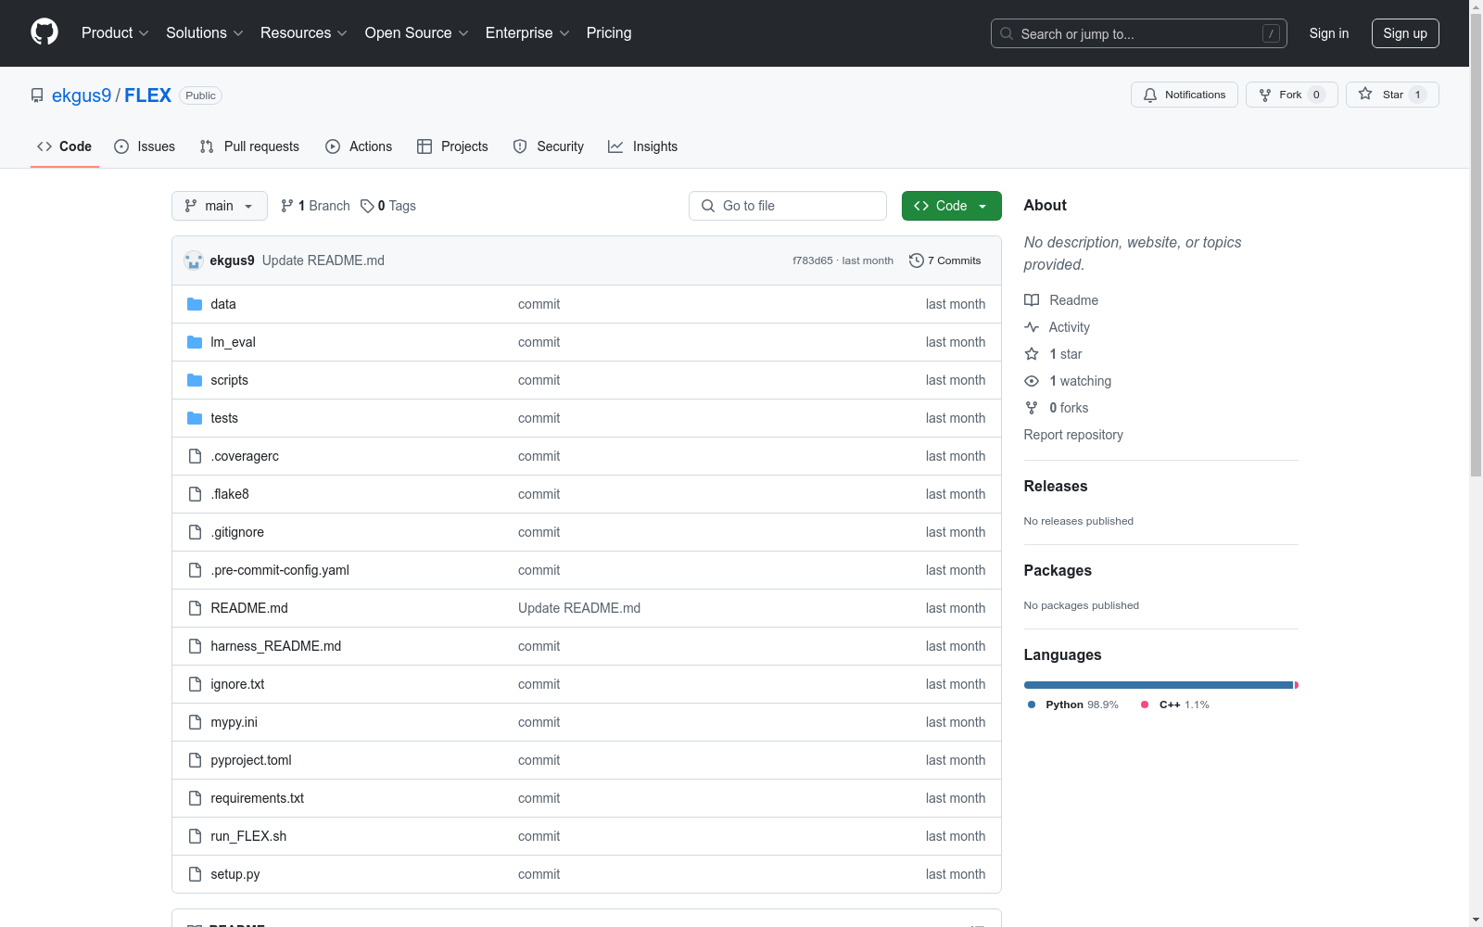Screen dimensions: 1483x927
Task: Click the Notifications bell icon
Action: [x=1150, y=95]
